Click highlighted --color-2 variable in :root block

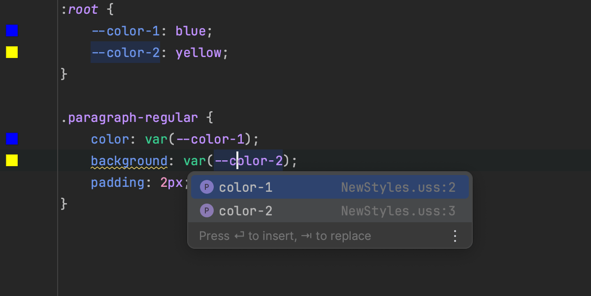click(x=125, y=53)
